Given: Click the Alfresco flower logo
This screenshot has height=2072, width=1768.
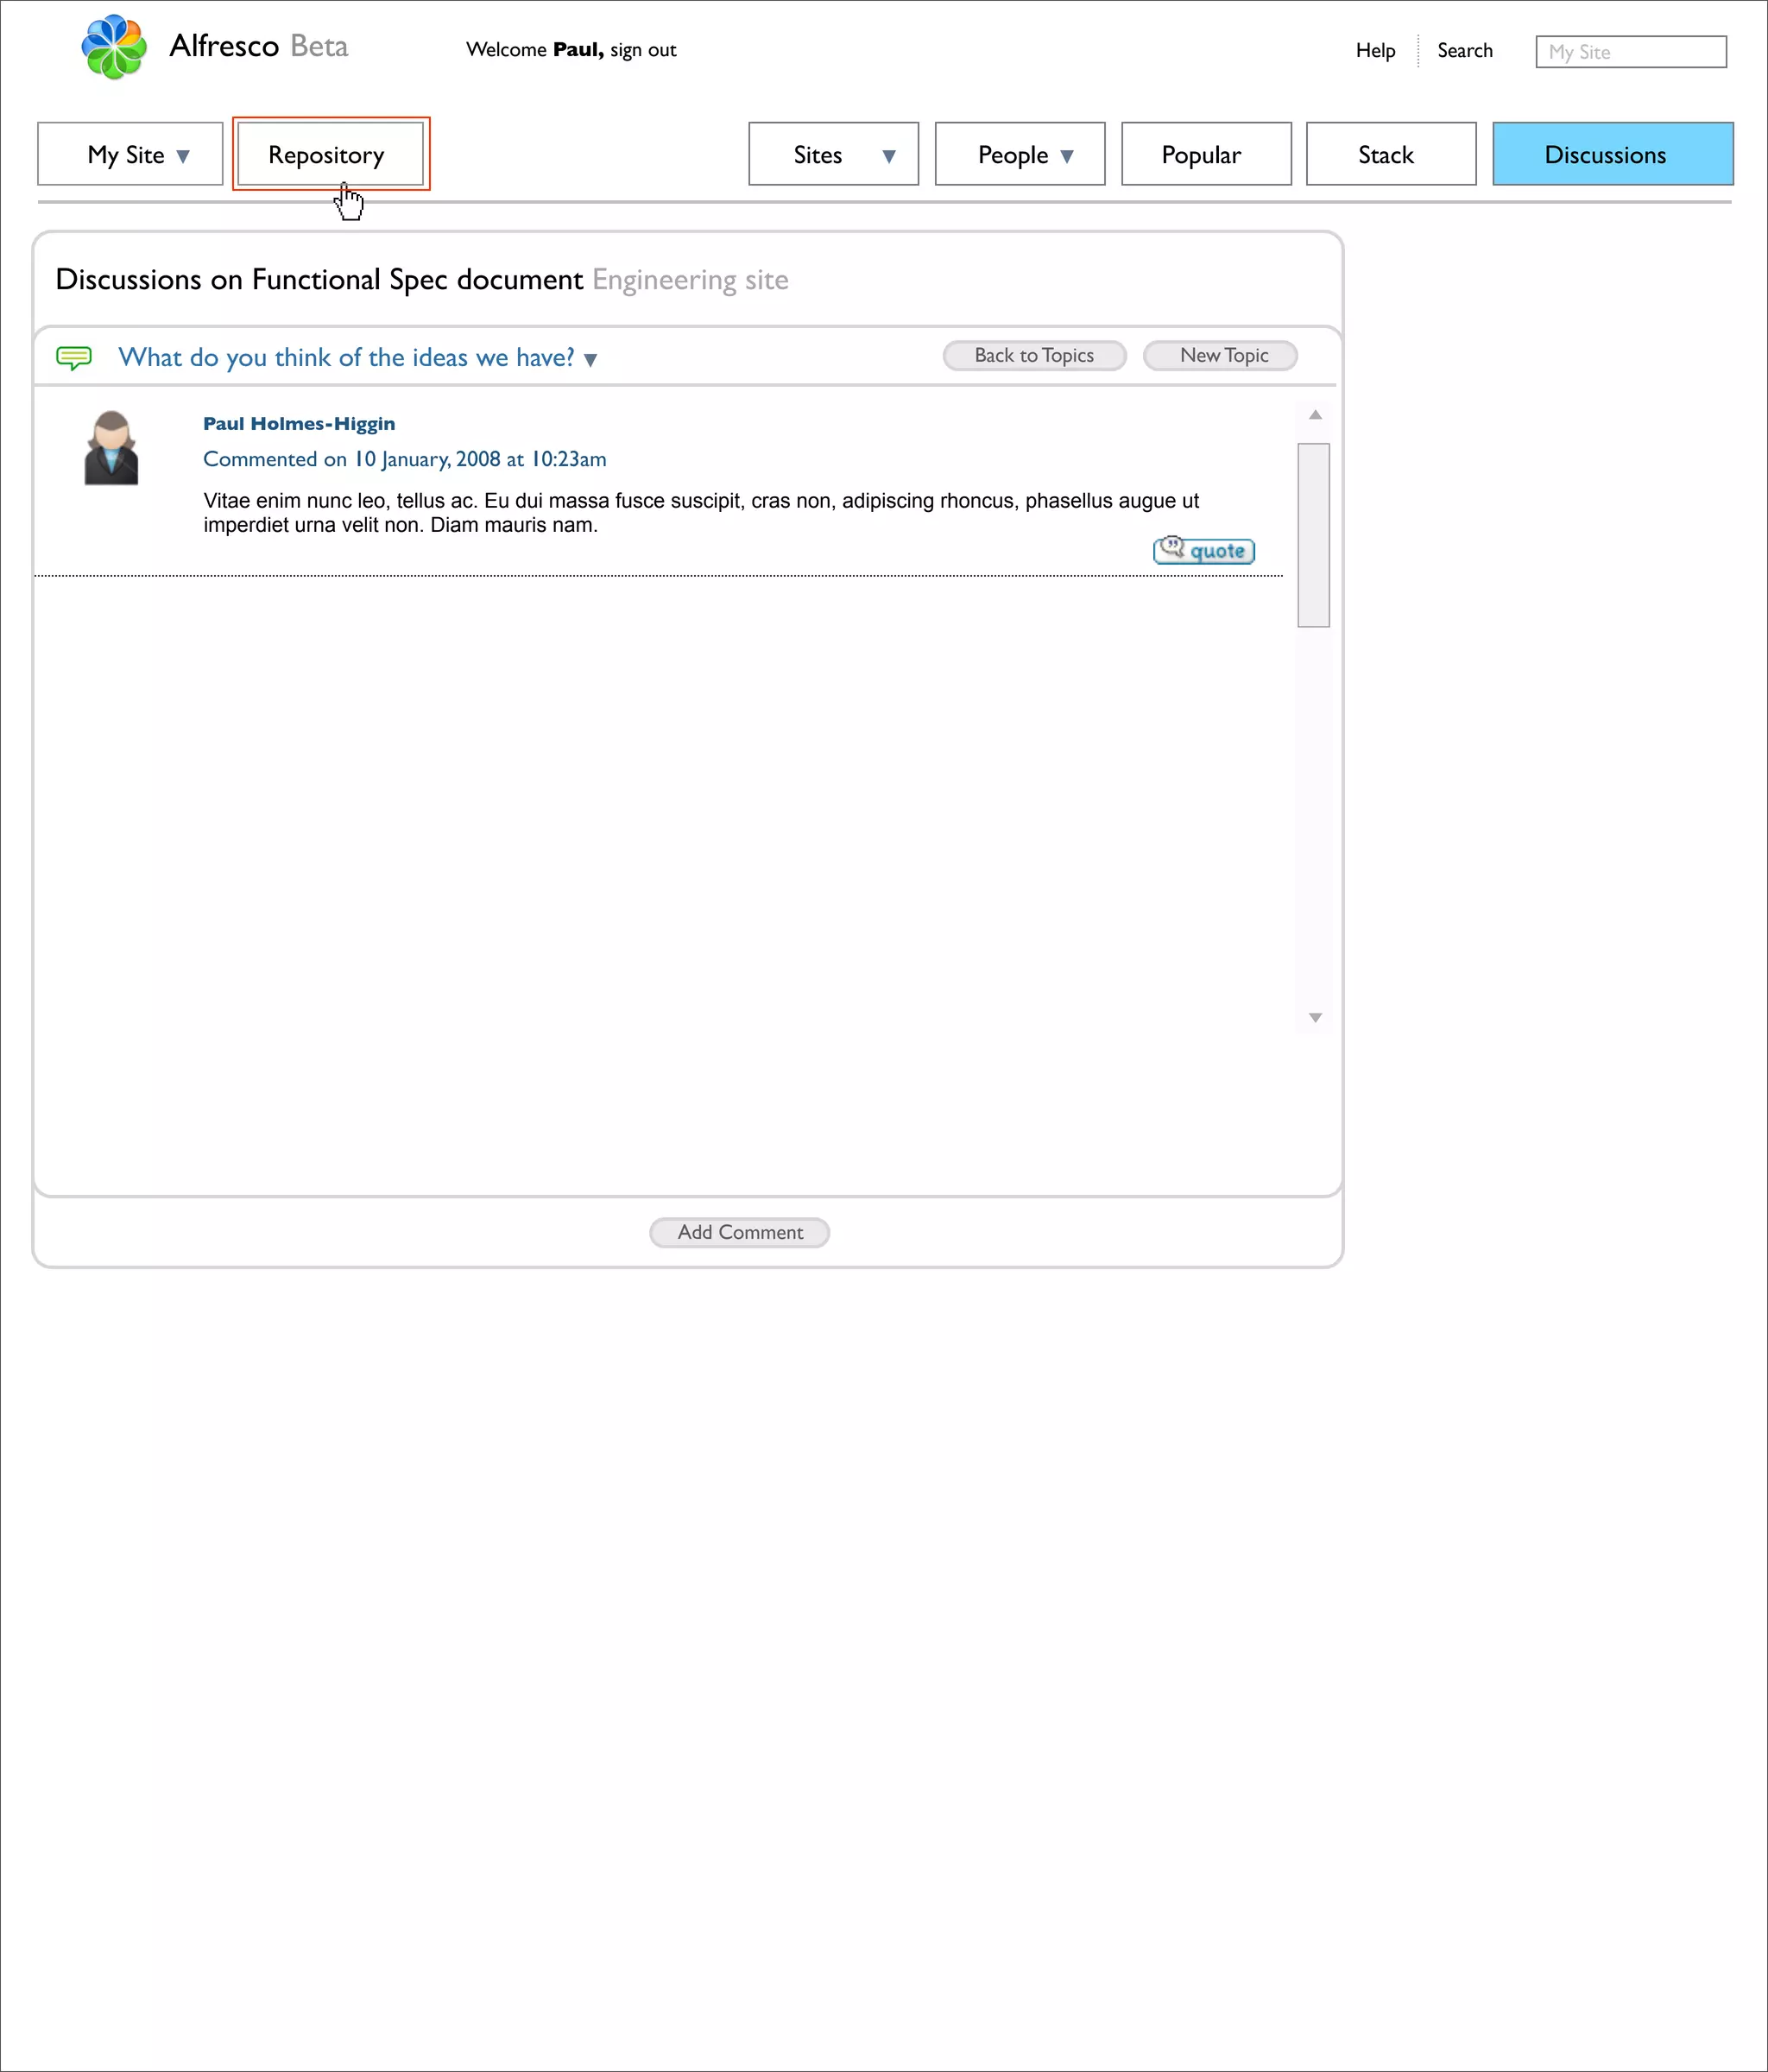Looking at the screenshot, I should point(114,47).
